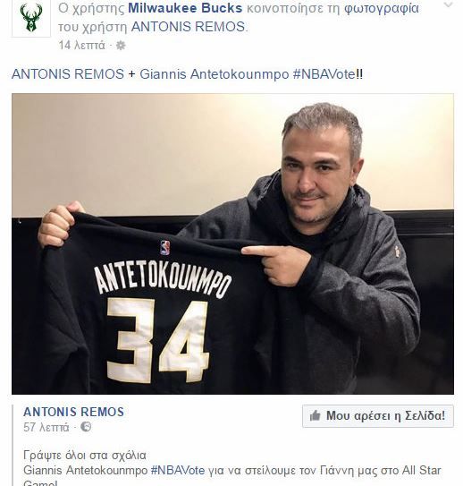Click the 57 λεπτά timestamp
The image size is (463, 486).
46,428
